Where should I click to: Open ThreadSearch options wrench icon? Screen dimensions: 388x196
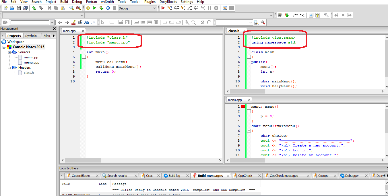click(263, 22)
